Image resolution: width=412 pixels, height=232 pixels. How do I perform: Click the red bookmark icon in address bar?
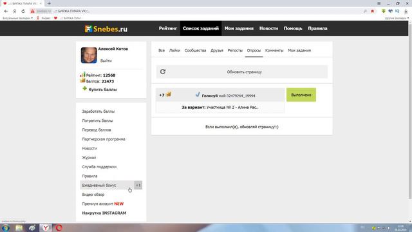click(372, 11)
